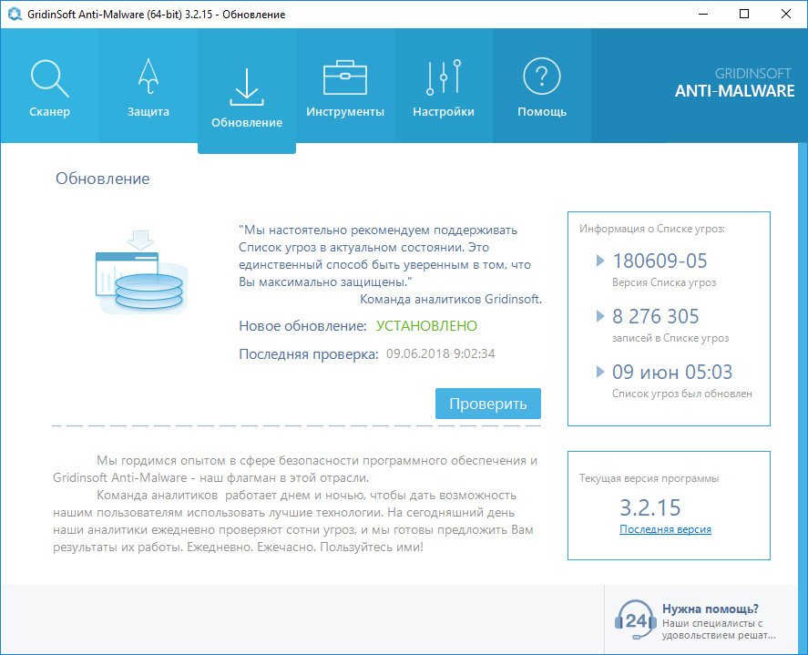Click the Нужна помощь? heading
This screenshot has width=808, height=655.
(711, 609)
